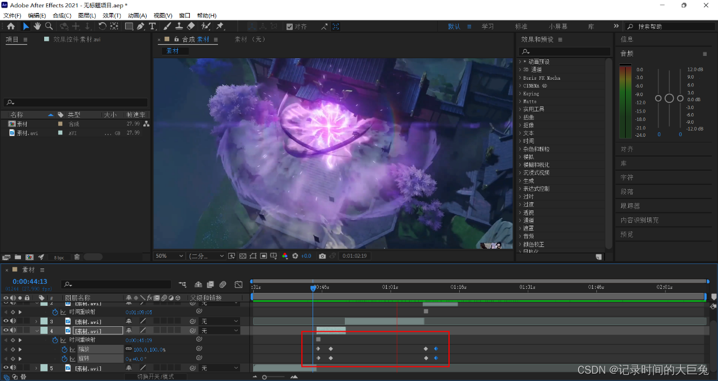This screenshot has height=381, width=718.
Task: Open the 文件(F) menu
Action: (x=12, y=15)
